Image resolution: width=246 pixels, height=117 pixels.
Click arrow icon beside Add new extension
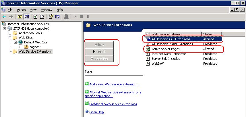point(87,84)
